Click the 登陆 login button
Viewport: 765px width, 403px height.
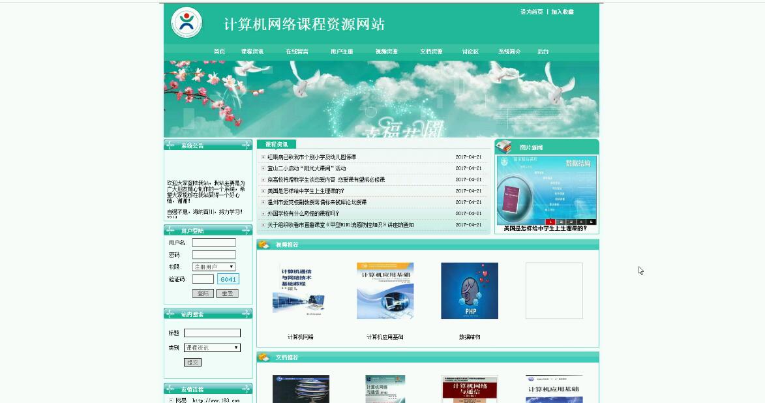203,293
